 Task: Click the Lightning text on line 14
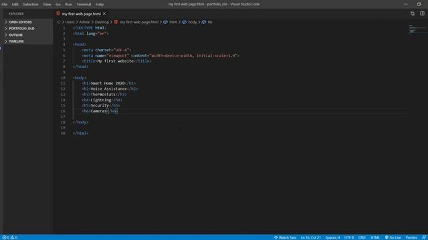point(101,100)
